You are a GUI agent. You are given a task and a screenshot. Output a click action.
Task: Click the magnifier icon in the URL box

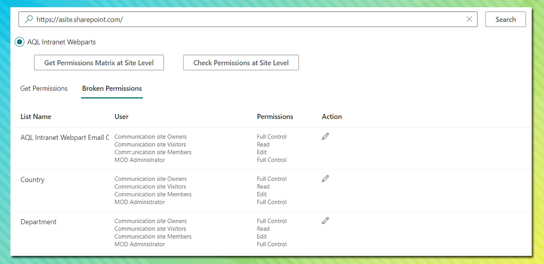[x=29, y=19]
